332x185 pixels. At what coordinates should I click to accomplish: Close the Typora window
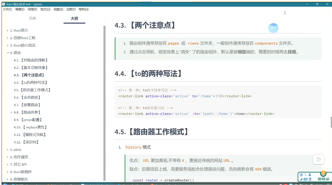pyautogui.click(x=327, y=4)
